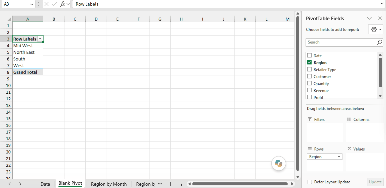Image resolution: width=386 pixels, height=188 pixels.
Task: Click the worksheet vertical scrollbar thumb
Action: pos(298,93)
